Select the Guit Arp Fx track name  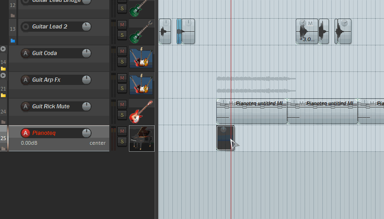coord(46,80)
